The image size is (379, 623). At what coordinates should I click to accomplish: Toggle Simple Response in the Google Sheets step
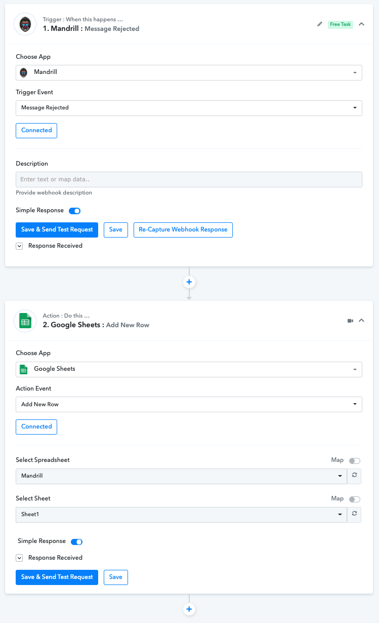click(x=77, y=542)
